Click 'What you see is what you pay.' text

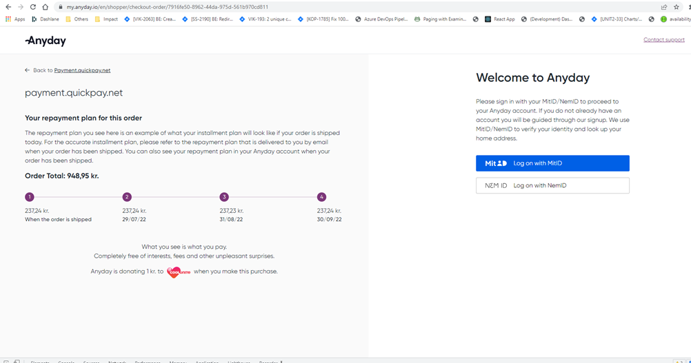pyautogui.click(x=184, y=247)
